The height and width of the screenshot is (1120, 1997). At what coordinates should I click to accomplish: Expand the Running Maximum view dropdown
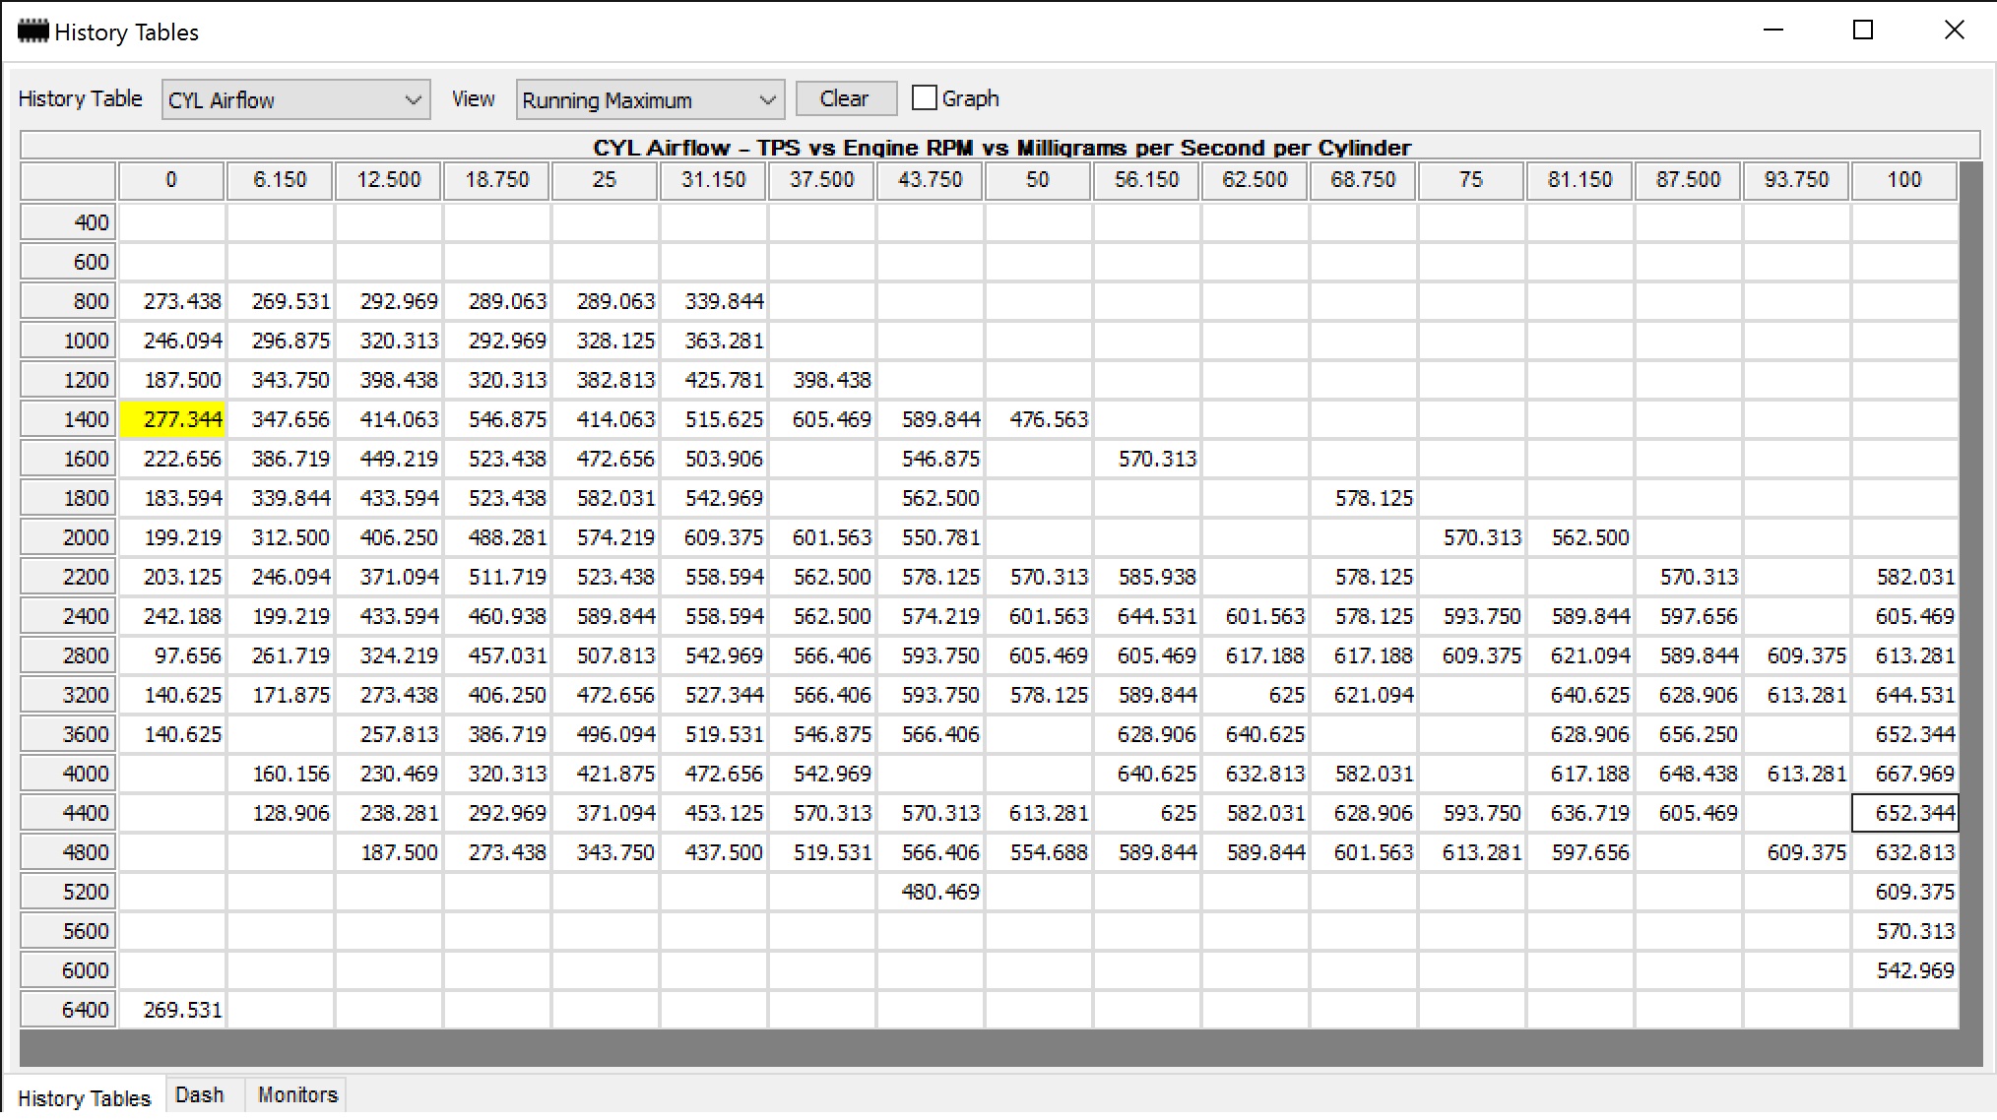(x=650, y=99)
